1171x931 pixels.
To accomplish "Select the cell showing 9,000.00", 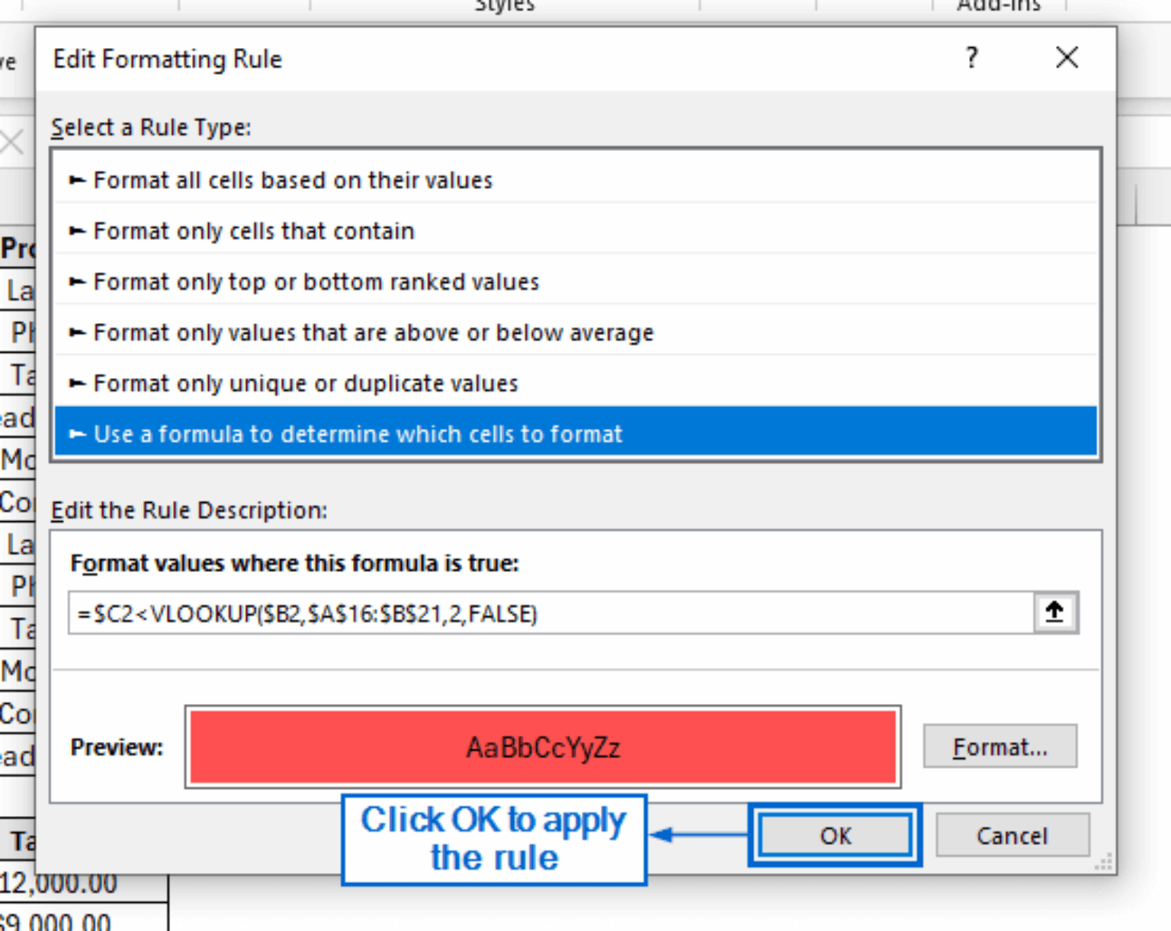I will [x=58, y=920].
